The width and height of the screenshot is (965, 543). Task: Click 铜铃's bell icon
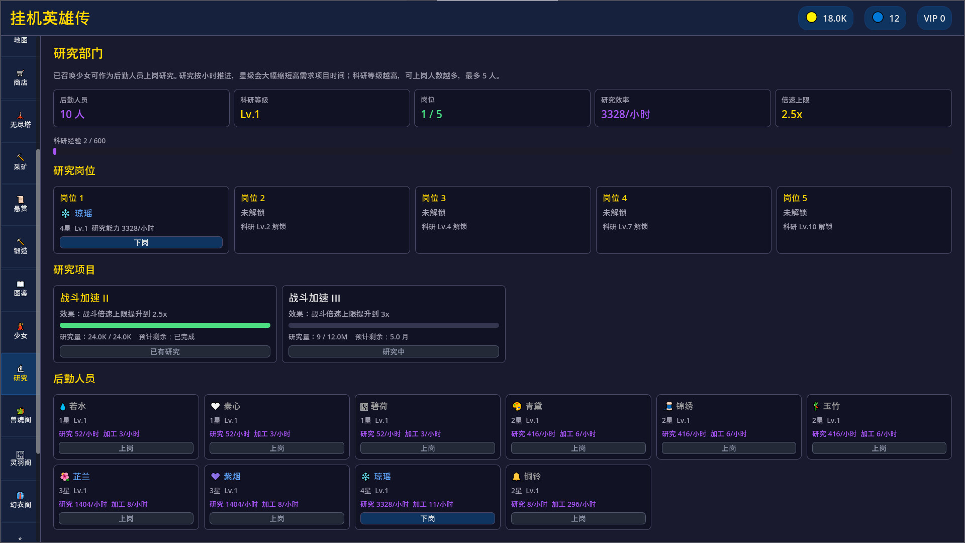tap(516, 477)
